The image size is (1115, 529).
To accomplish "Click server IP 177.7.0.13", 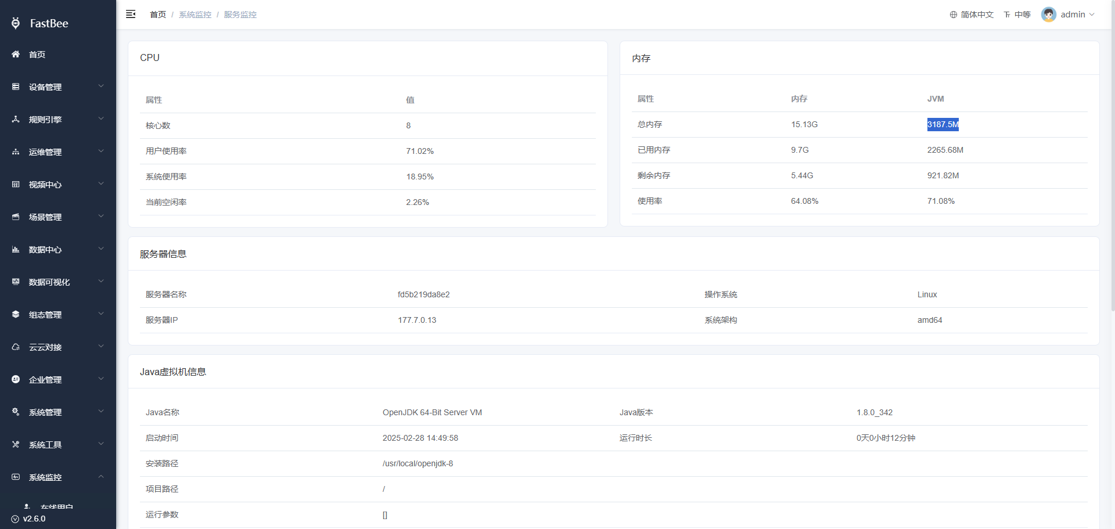I will point(417,320).
